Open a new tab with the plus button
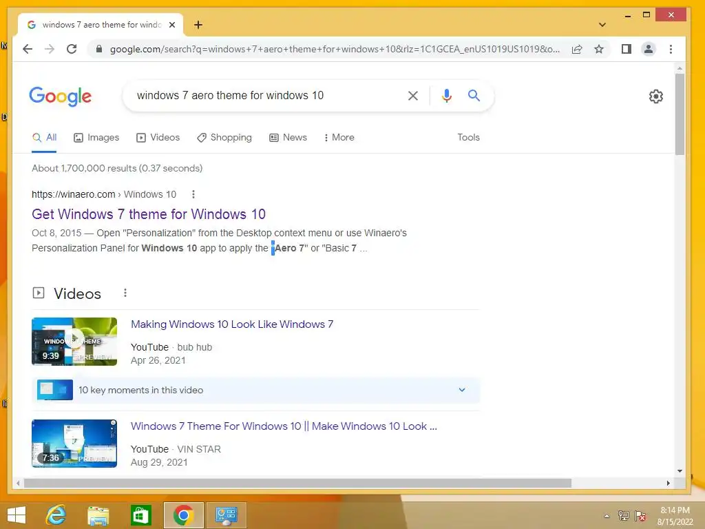Screen dimensions: 705x529 tap(198, 25)
